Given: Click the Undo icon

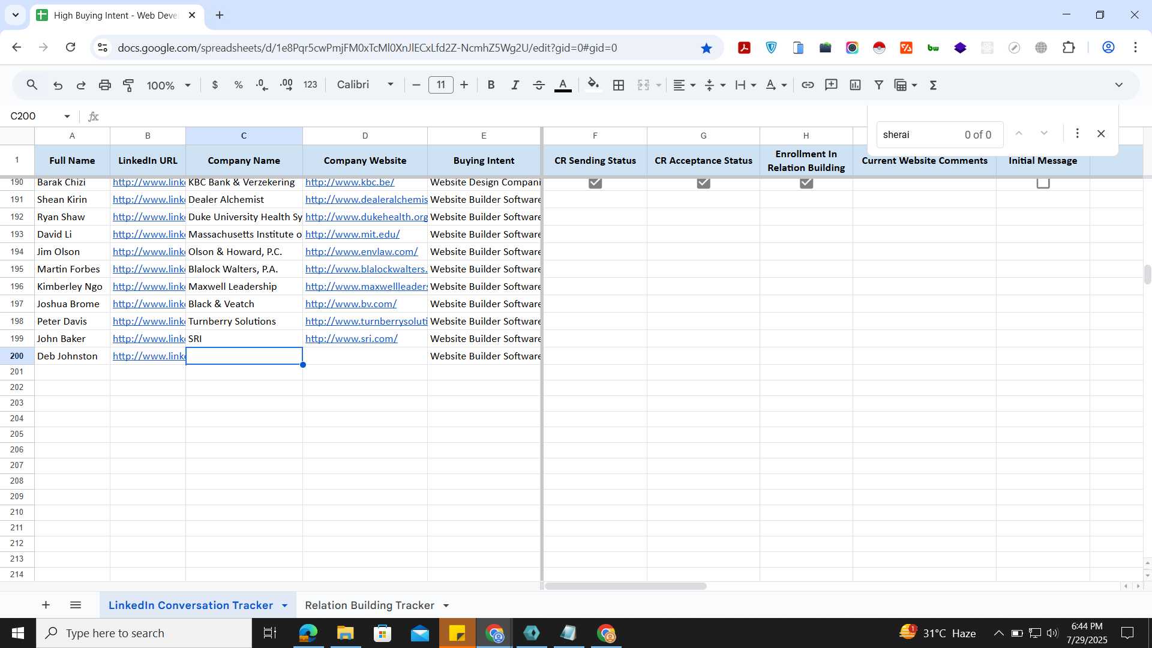Looking at the screenshot, I should point(58,85).
